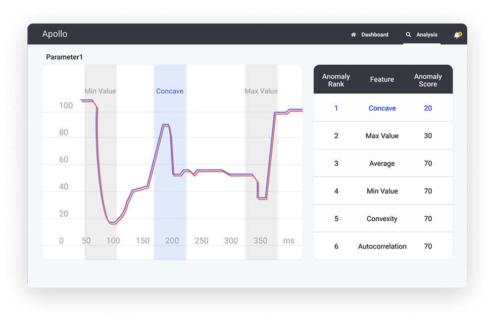Select the Average feature row
Image resolution: width=495 pixels, height=320 pixels.
[382, 163]
